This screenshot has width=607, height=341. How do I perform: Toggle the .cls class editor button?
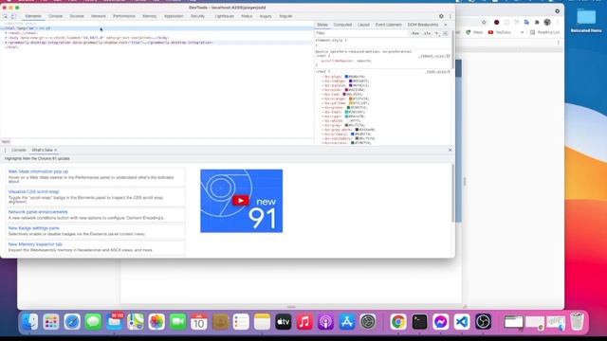427,33
